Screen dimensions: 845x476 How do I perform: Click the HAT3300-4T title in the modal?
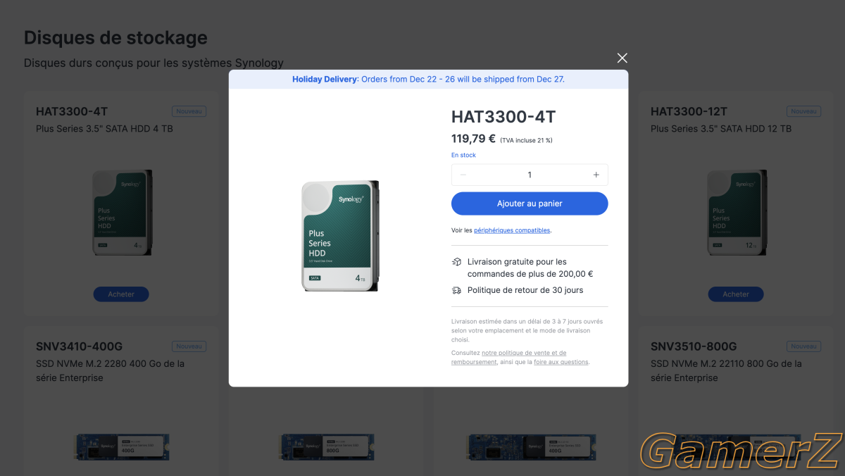pos(503,117)
